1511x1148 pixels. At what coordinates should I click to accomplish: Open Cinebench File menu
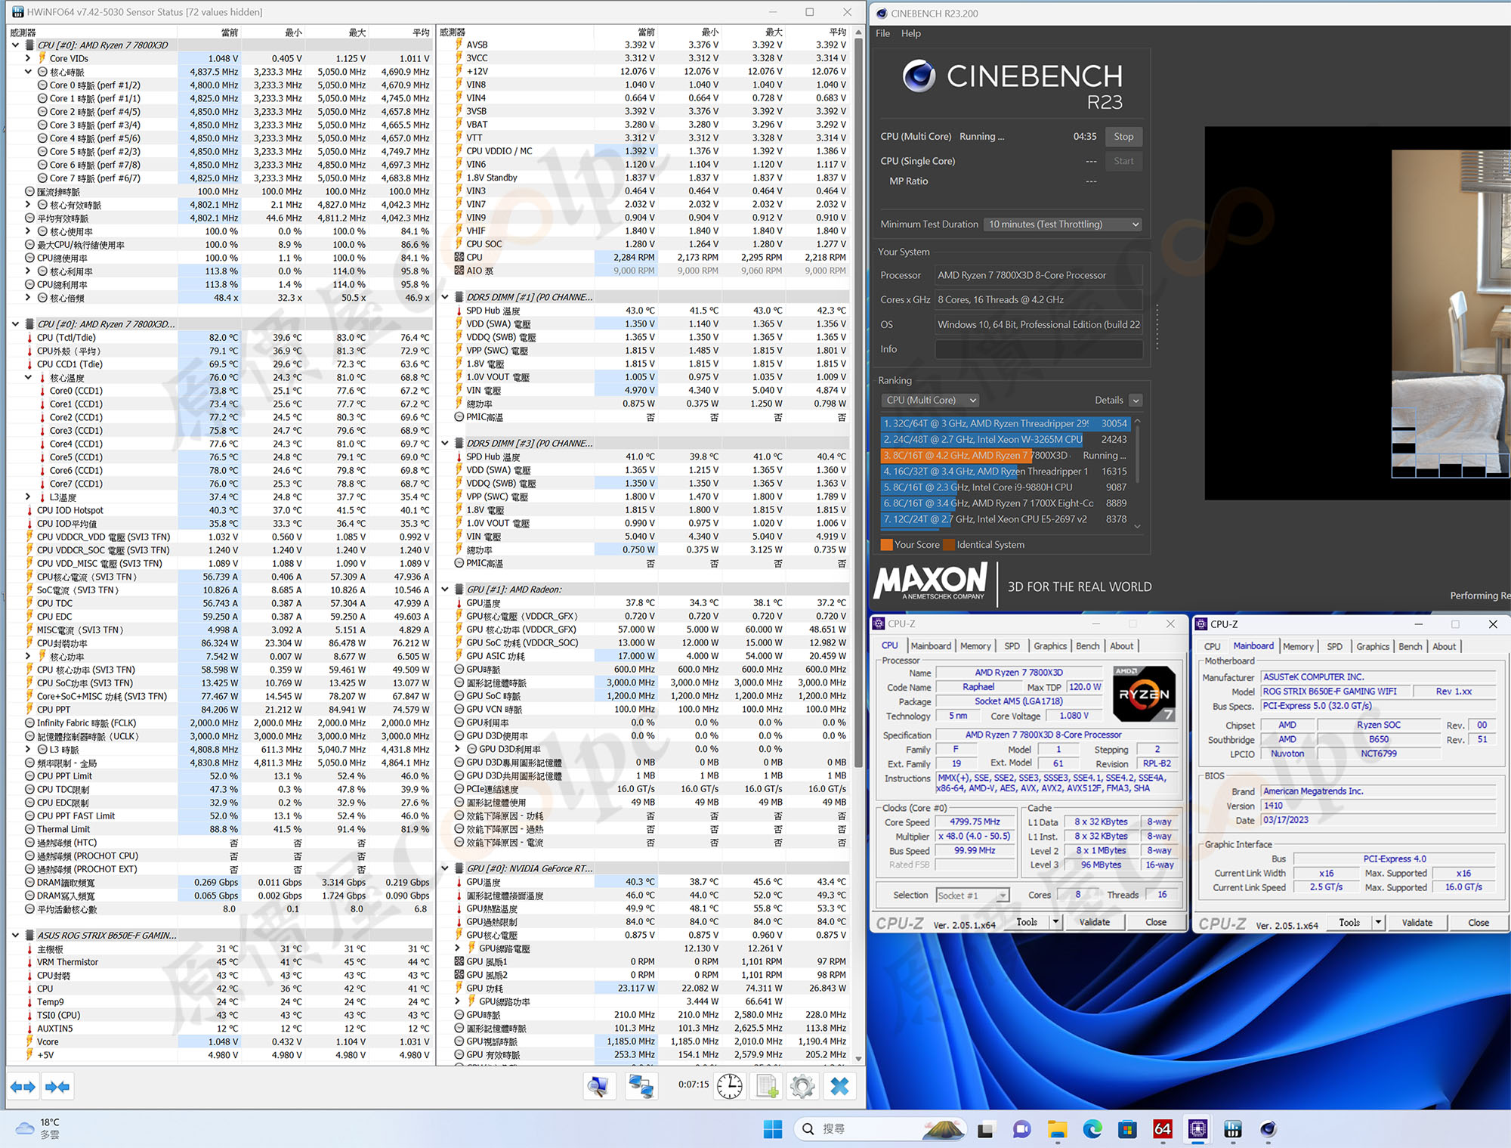point(882,33)
